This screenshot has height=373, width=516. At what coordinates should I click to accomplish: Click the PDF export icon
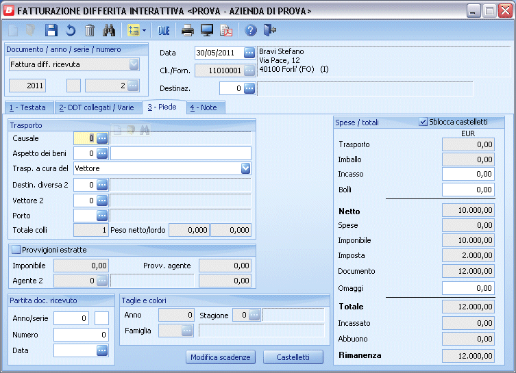pyautogui.click(x=226, y=30)
